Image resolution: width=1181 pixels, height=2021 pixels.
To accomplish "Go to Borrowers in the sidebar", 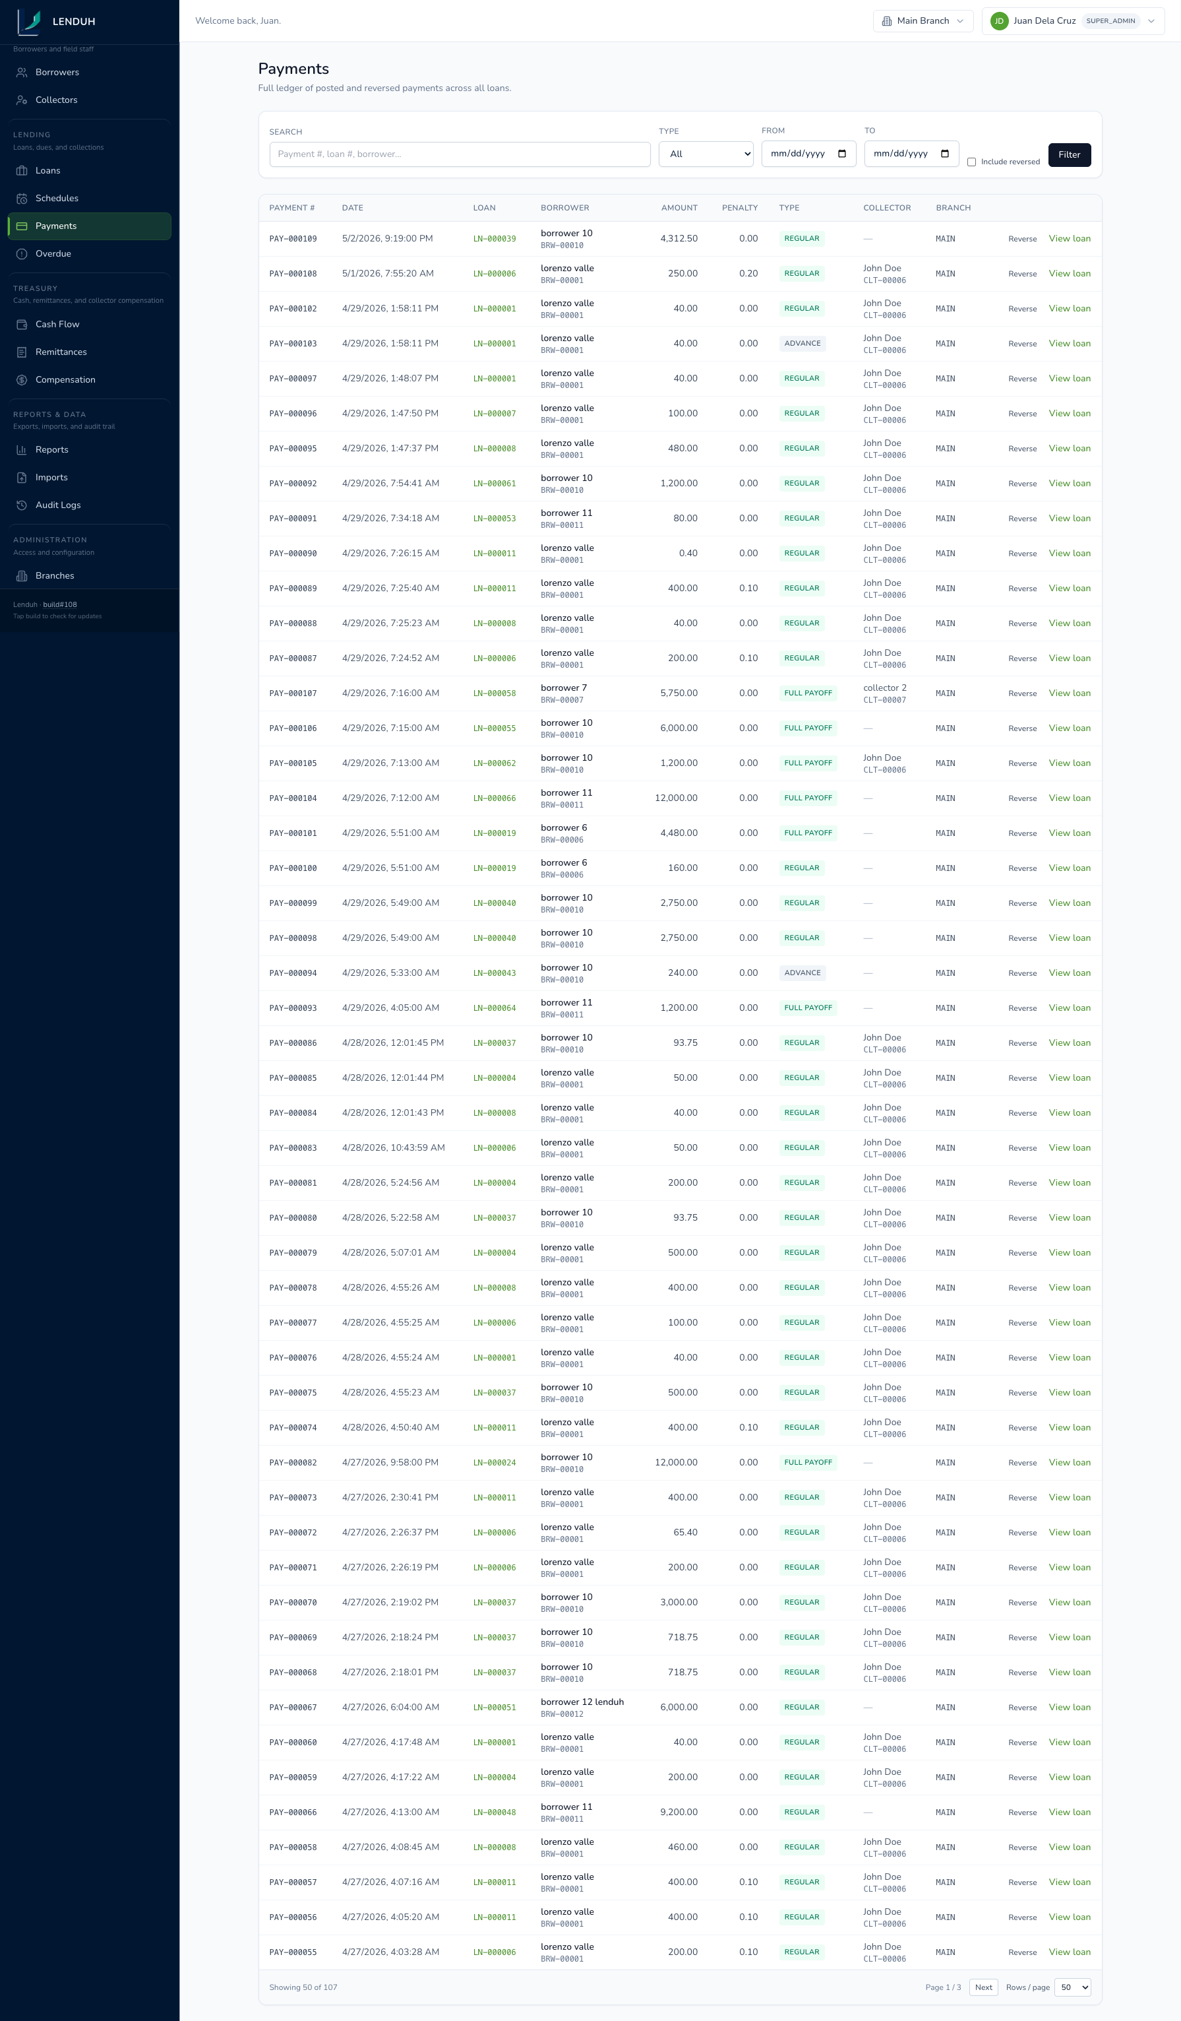I will pos(89,72).
